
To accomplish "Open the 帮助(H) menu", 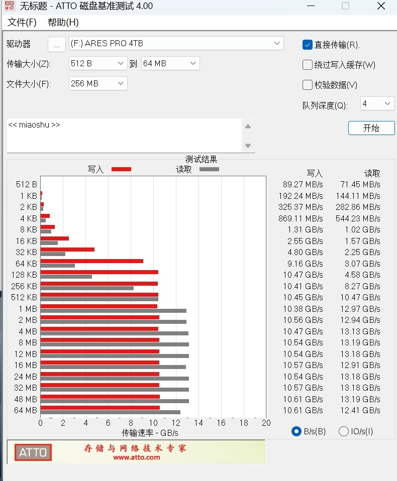I will point(63,23).
